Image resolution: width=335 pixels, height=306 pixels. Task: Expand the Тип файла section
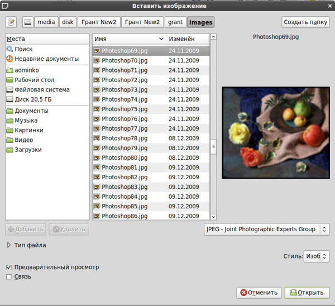click(8, 245)
